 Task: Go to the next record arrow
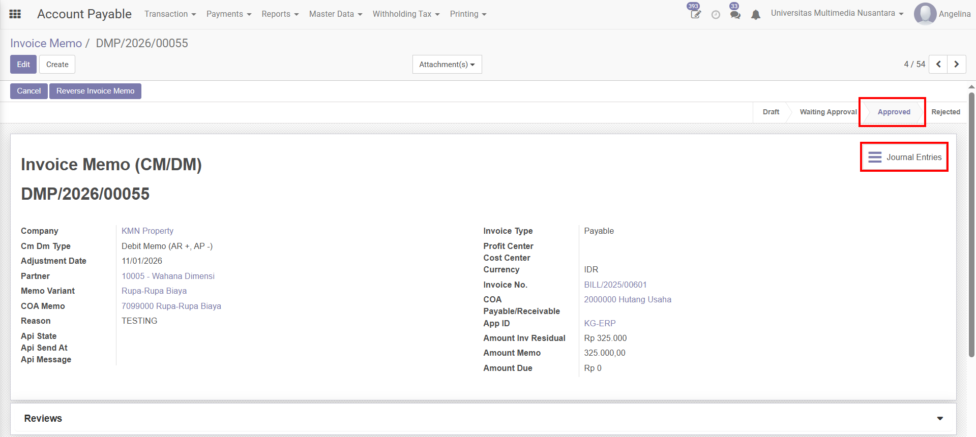coord(956,65)
